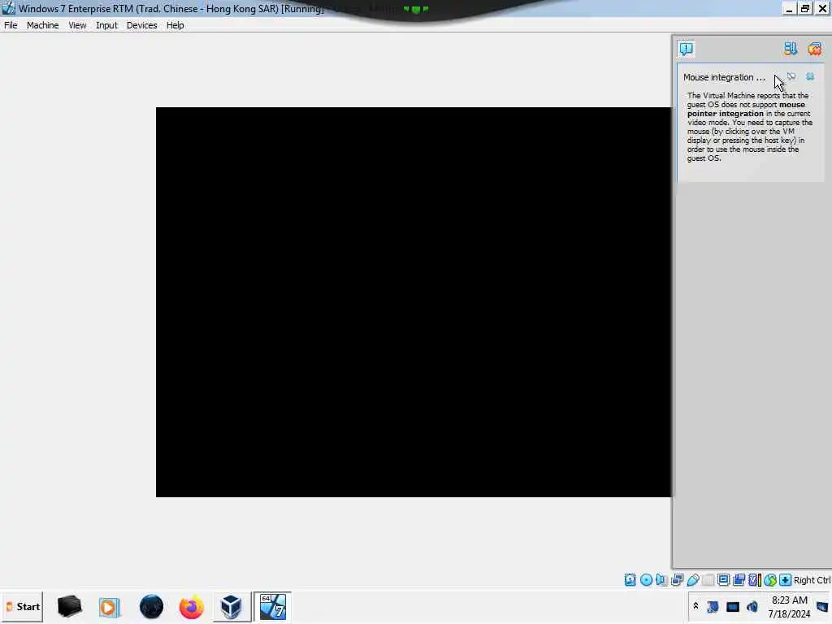Click the Mouse integration notification title
Screen dimensions: 832x624
(724, 77)
